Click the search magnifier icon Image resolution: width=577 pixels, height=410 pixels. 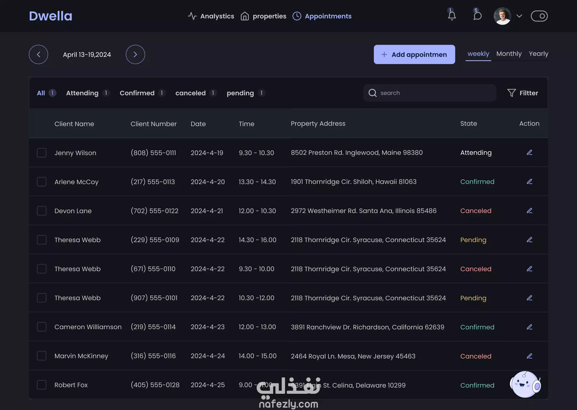pos(372,93)
